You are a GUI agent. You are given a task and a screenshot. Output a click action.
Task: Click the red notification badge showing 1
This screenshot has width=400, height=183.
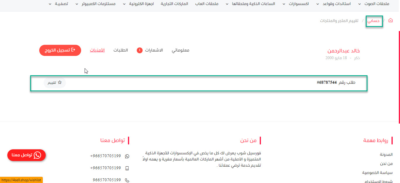pyautogui.click(x=140, y=50)
